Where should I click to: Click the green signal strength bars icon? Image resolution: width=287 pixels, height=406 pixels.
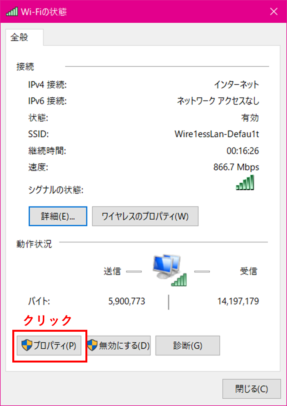[245, 183]
